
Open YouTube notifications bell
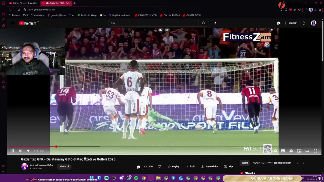tap(304, 23)
